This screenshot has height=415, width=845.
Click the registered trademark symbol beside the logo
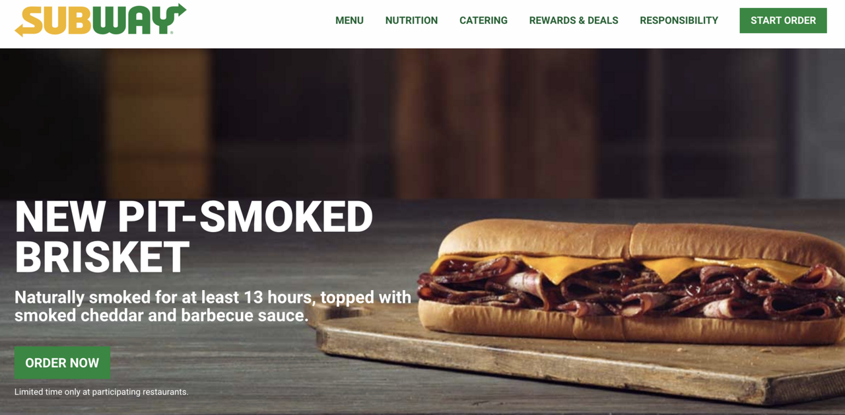tap(173, 32)
